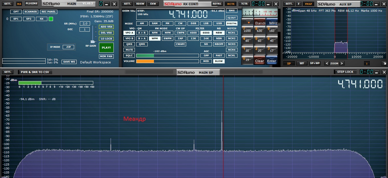This screenshot has width=388, height=178.
Task: Click PWR & SNR TO CSV button
Action: pyautogui.click(x=35, y=72)
